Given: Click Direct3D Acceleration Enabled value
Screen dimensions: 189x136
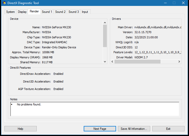Looking at the screenshot, I should click(58, 81).
